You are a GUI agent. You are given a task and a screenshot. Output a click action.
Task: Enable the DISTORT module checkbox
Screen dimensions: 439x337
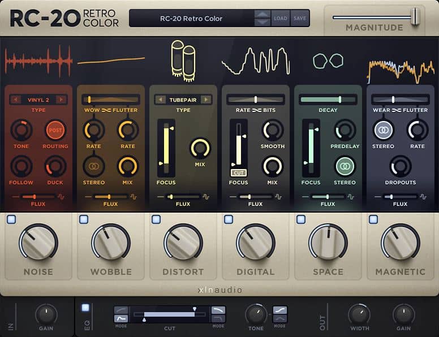click(156, 219)
